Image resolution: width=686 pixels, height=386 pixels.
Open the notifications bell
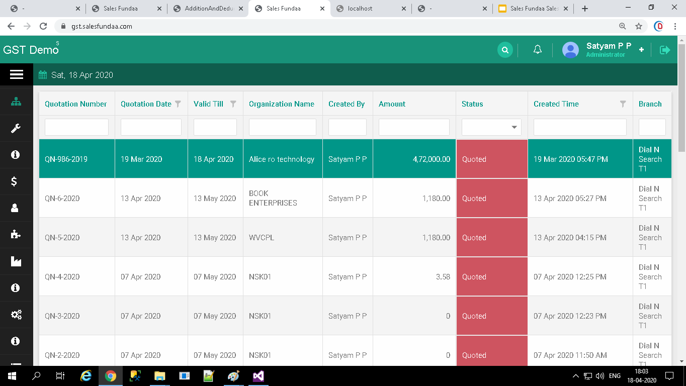(x=537, y=50)
